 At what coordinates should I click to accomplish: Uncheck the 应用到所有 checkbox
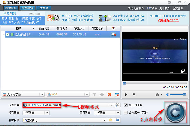click(126, 105)
